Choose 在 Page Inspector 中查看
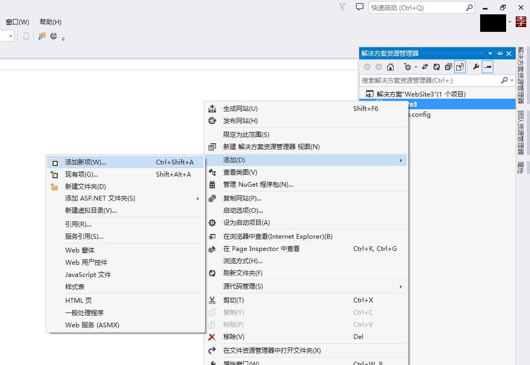Image resolution: width=530 pixels, height=365 pixels. [x=306, y=249]
